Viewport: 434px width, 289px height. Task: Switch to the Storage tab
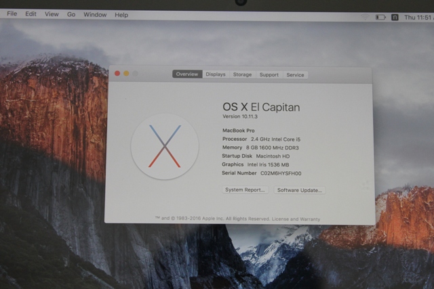coord(242,74)
